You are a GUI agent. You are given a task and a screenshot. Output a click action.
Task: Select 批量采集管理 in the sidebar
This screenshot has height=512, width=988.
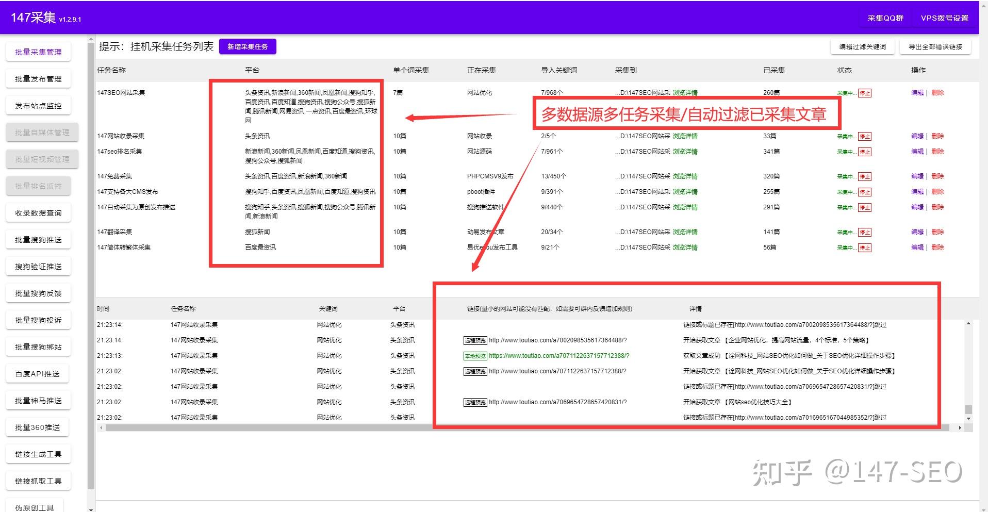[38, 52]
